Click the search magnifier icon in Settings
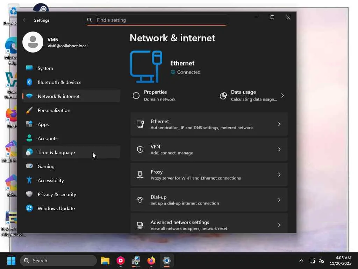This screenshot has height=269, width=358. pos(89,20)
